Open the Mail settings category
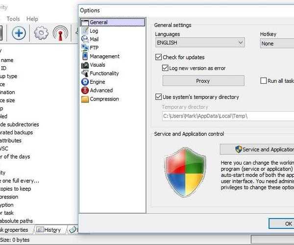This screenshot has height=245, width=294. 94,39
